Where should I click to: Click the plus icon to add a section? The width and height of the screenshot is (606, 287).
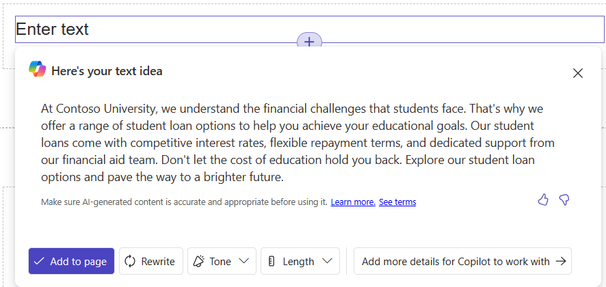coord(309,42)
